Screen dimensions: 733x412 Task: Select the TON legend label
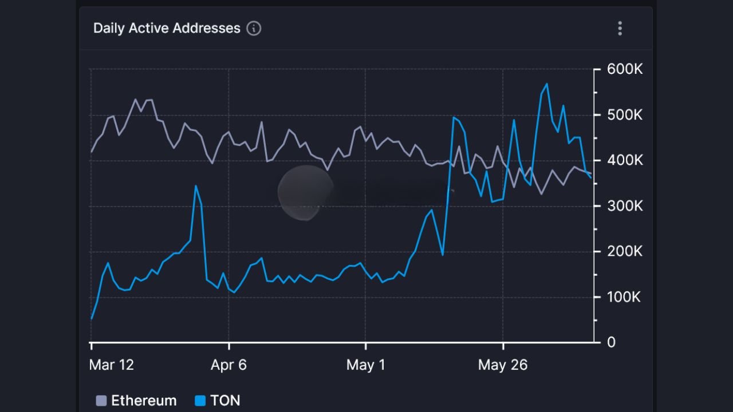coord(225,401)
